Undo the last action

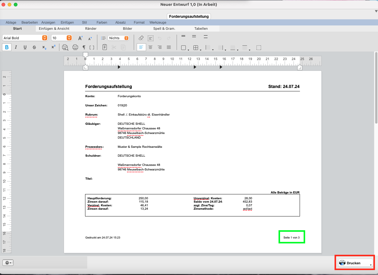pyautogui.click(x=159, y=38)
